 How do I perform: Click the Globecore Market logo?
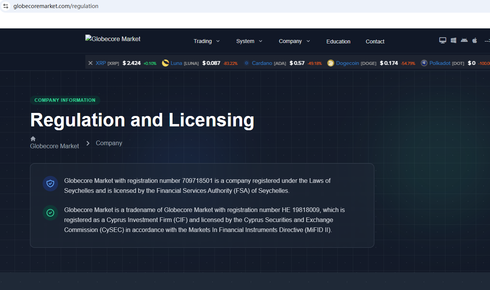(x=113, y=39)
